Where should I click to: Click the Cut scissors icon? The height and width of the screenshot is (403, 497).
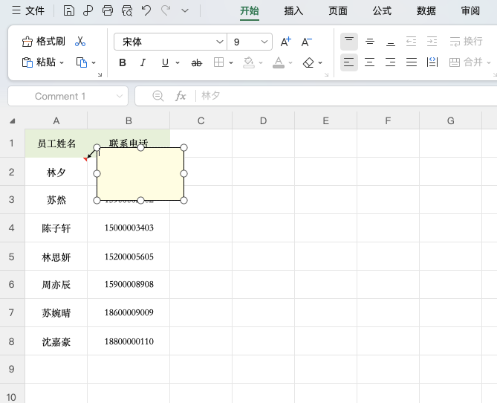click(80, 41)
